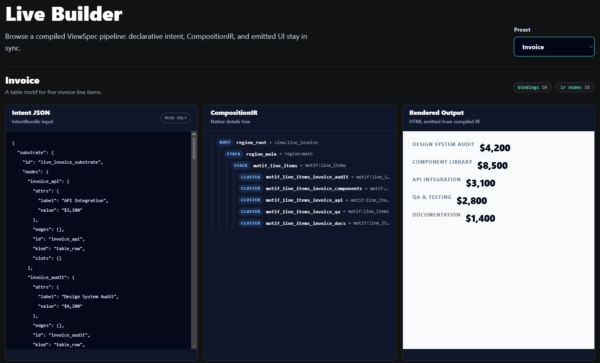
Task: Click the "label": "Design System Audit" JSON line
Action: [x=79, y=297]
